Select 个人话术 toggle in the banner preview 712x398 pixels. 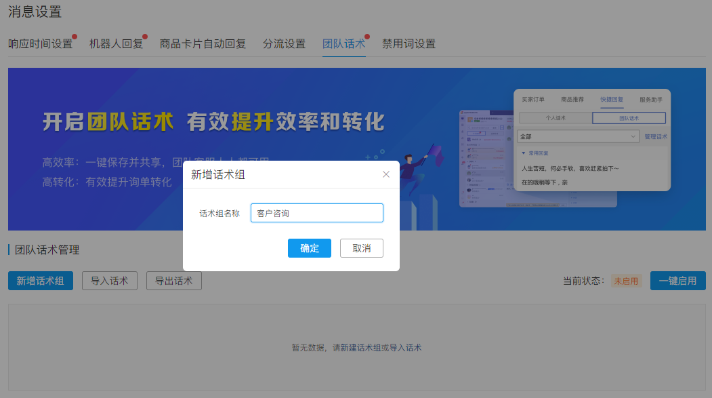point(556,118)
